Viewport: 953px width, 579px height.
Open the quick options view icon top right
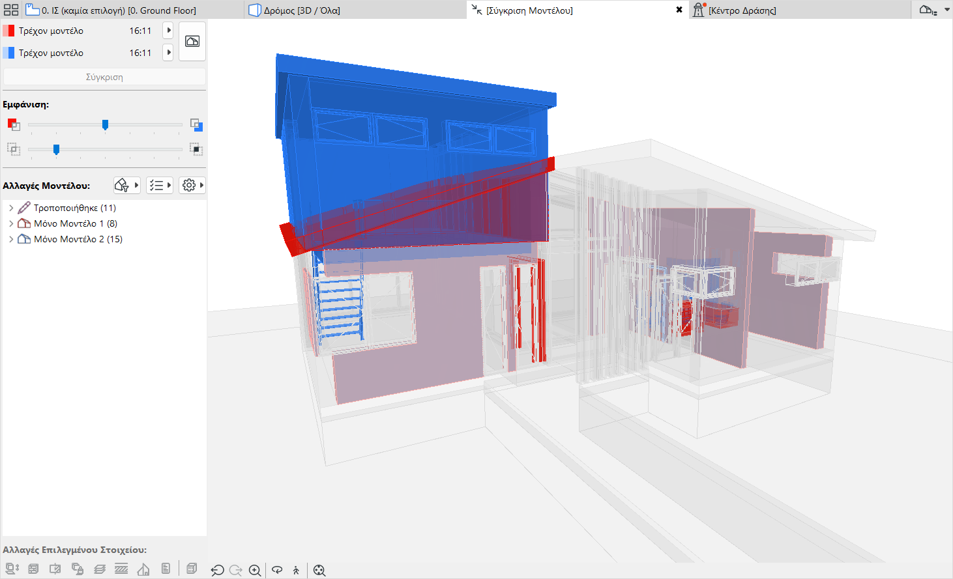coord(928,10)
